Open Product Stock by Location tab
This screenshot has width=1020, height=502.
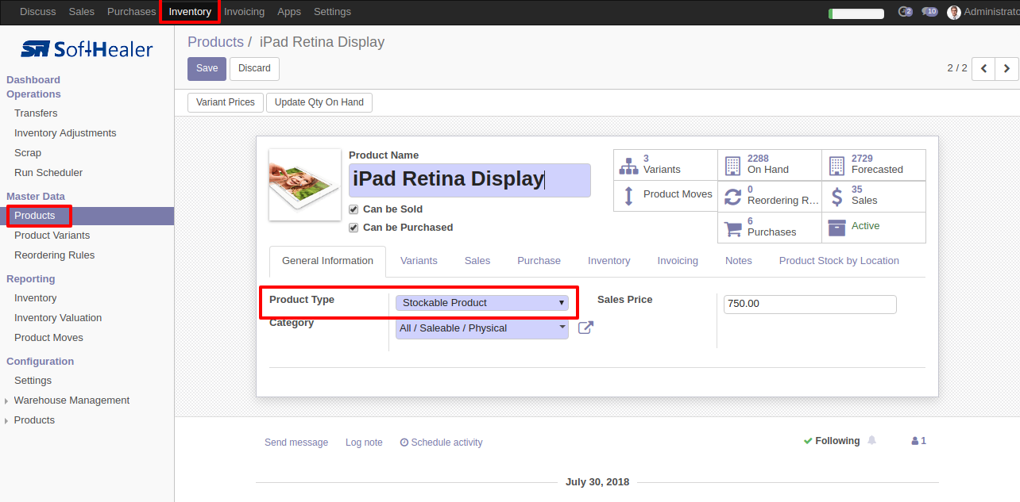pyautogui.click(x=839, y=261)
